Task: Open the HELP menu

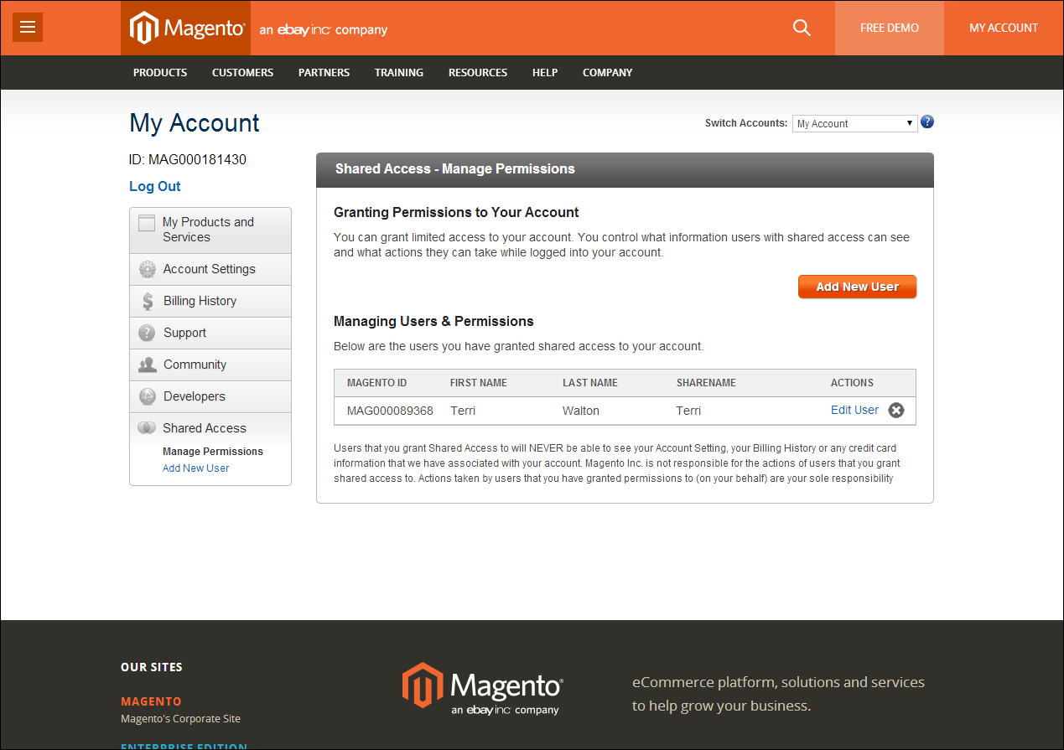Action: click(545, 73)
